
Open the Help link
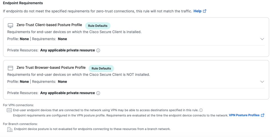click(197, 11)
